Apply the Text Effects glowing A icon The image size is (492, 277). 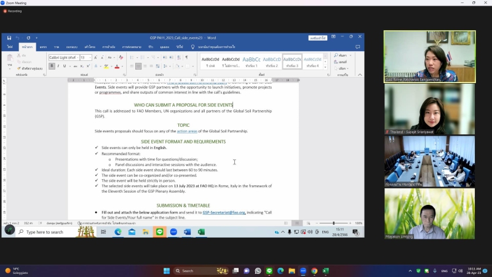[x=96, y=66]
